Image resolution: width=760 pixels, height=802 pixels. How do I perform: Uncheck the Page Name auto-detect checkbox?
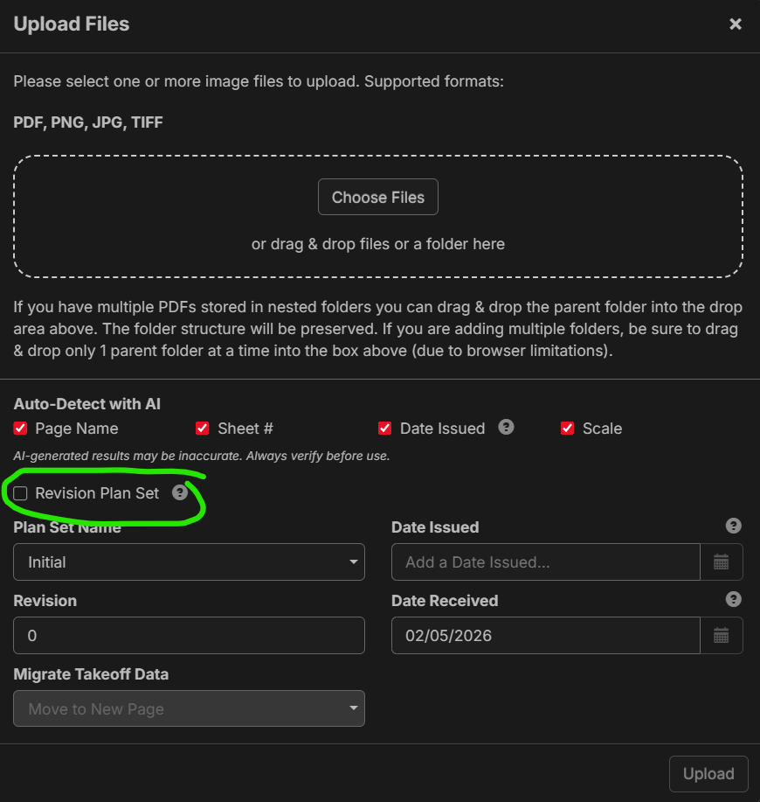tap(21, 429)
